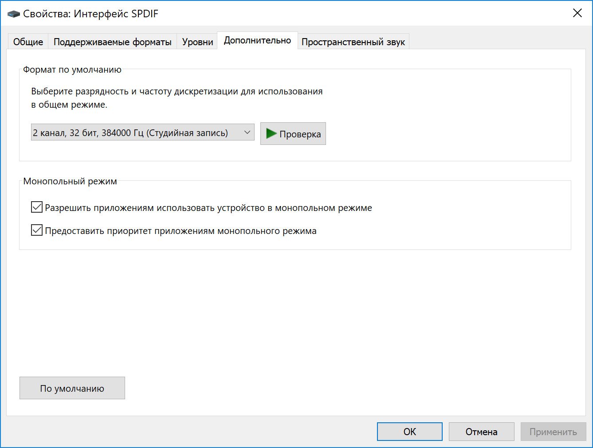593x448 pixels.
Task: Click the "Формат по умолчанию" group label
Action: click(x=72, y=70)
